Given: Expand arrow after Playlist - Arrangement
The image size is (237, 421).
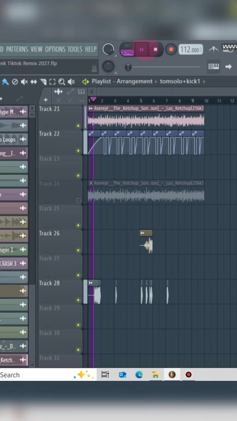Looking at the screenshot, I should (x=156, y=81).
